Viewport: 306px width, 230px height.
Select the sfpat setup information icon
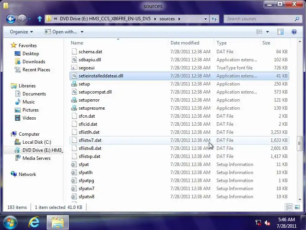click(74, 164)
